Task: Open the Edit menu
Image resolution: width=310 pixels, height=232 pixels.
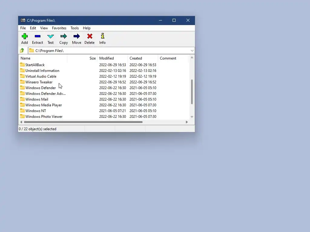Action: point(33,28)
